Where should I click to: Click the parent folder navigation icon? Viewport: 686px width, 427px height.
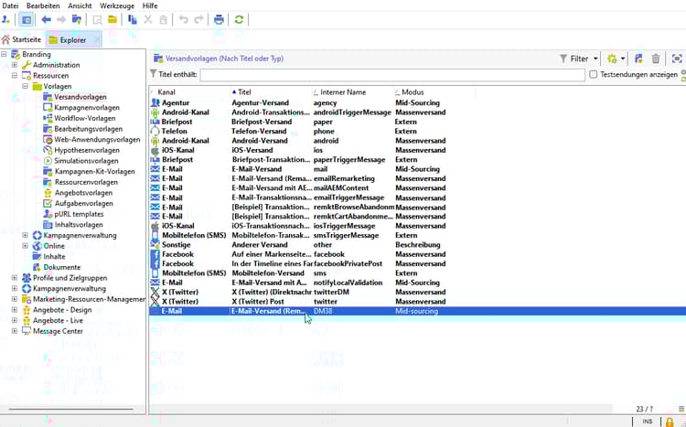pyautogui.click(x=77, y=20)
